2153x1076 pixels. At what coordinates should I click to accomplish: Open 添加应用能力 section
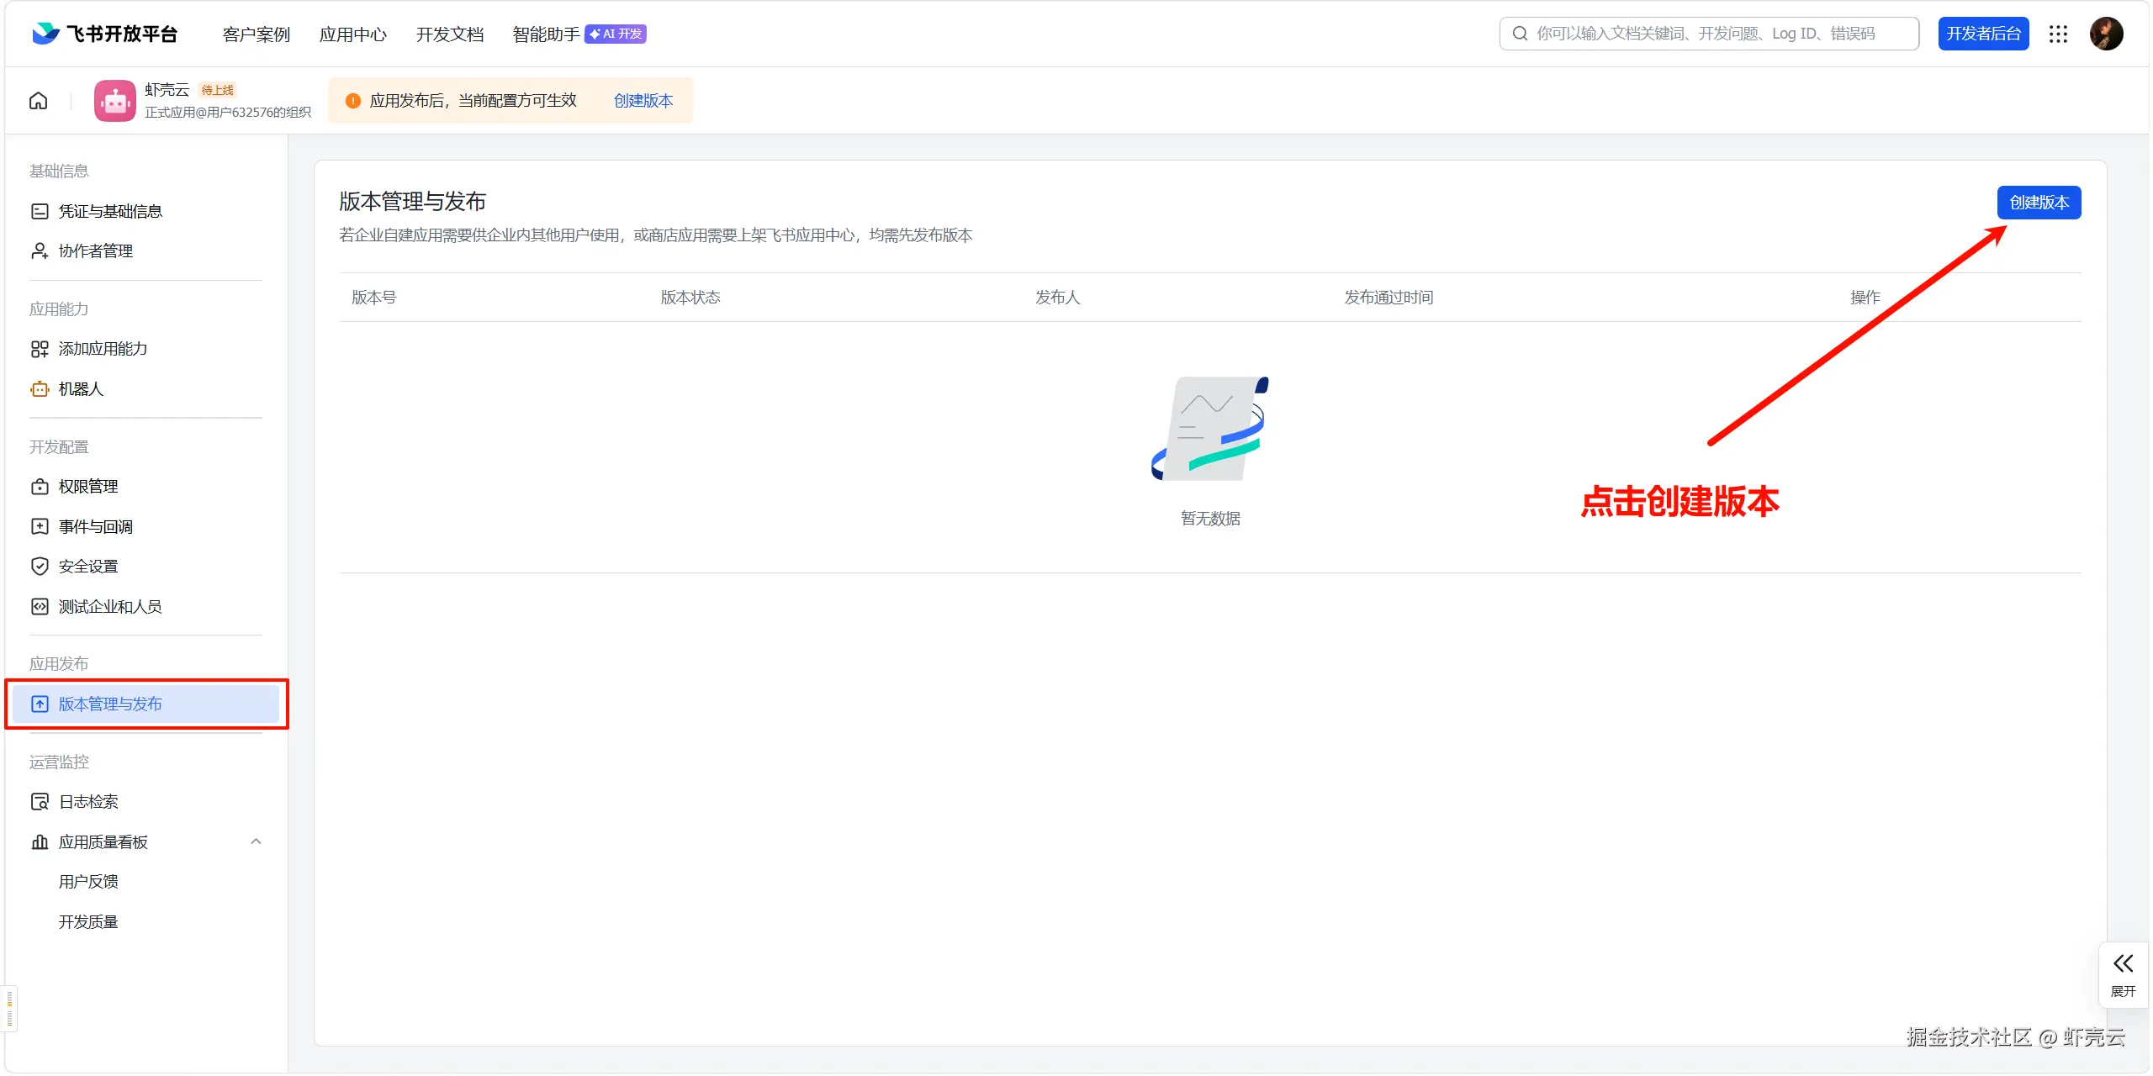(103, 348)
